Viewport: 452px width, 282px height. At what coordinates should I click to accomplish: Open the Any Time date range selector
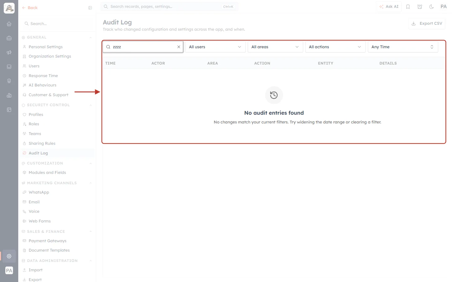(x=403, y=47)
